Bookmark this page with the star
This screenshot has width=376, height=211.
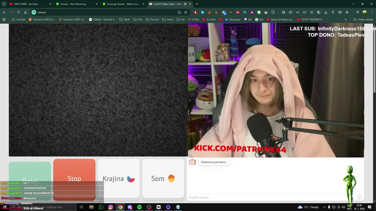(x=186, y=12)
